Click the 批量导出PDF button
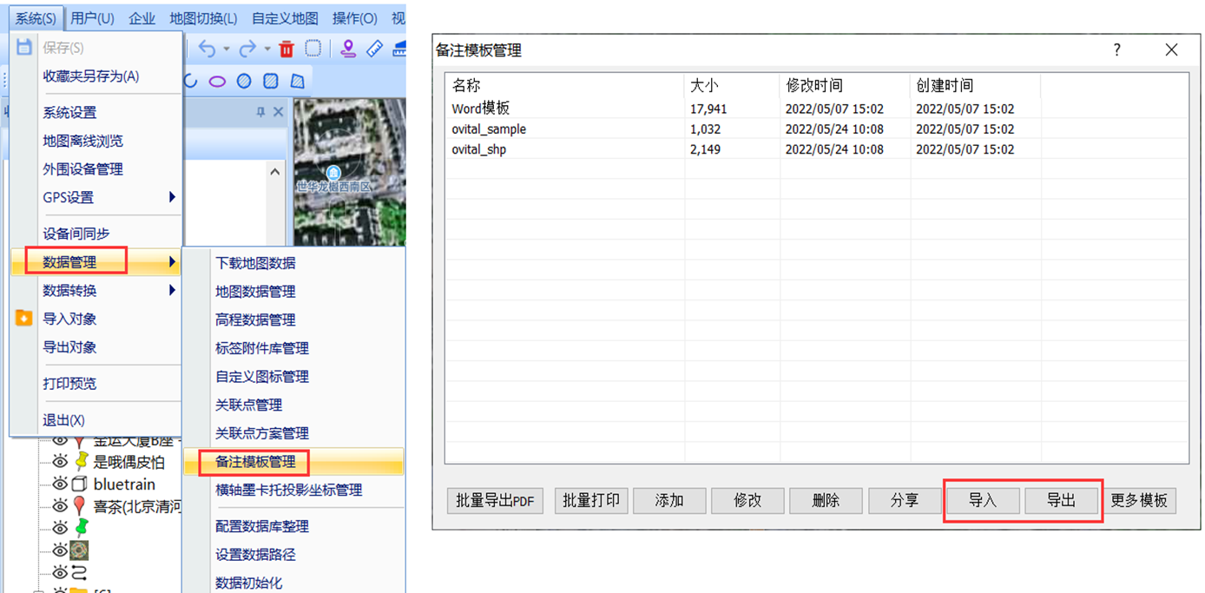Viewport: 1205px width, 593px height. click(x=495, y=500)
